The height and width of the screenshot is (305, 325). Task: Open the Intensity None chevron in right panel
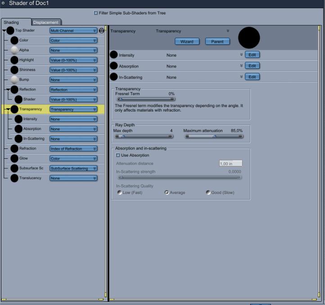[241, 55]
